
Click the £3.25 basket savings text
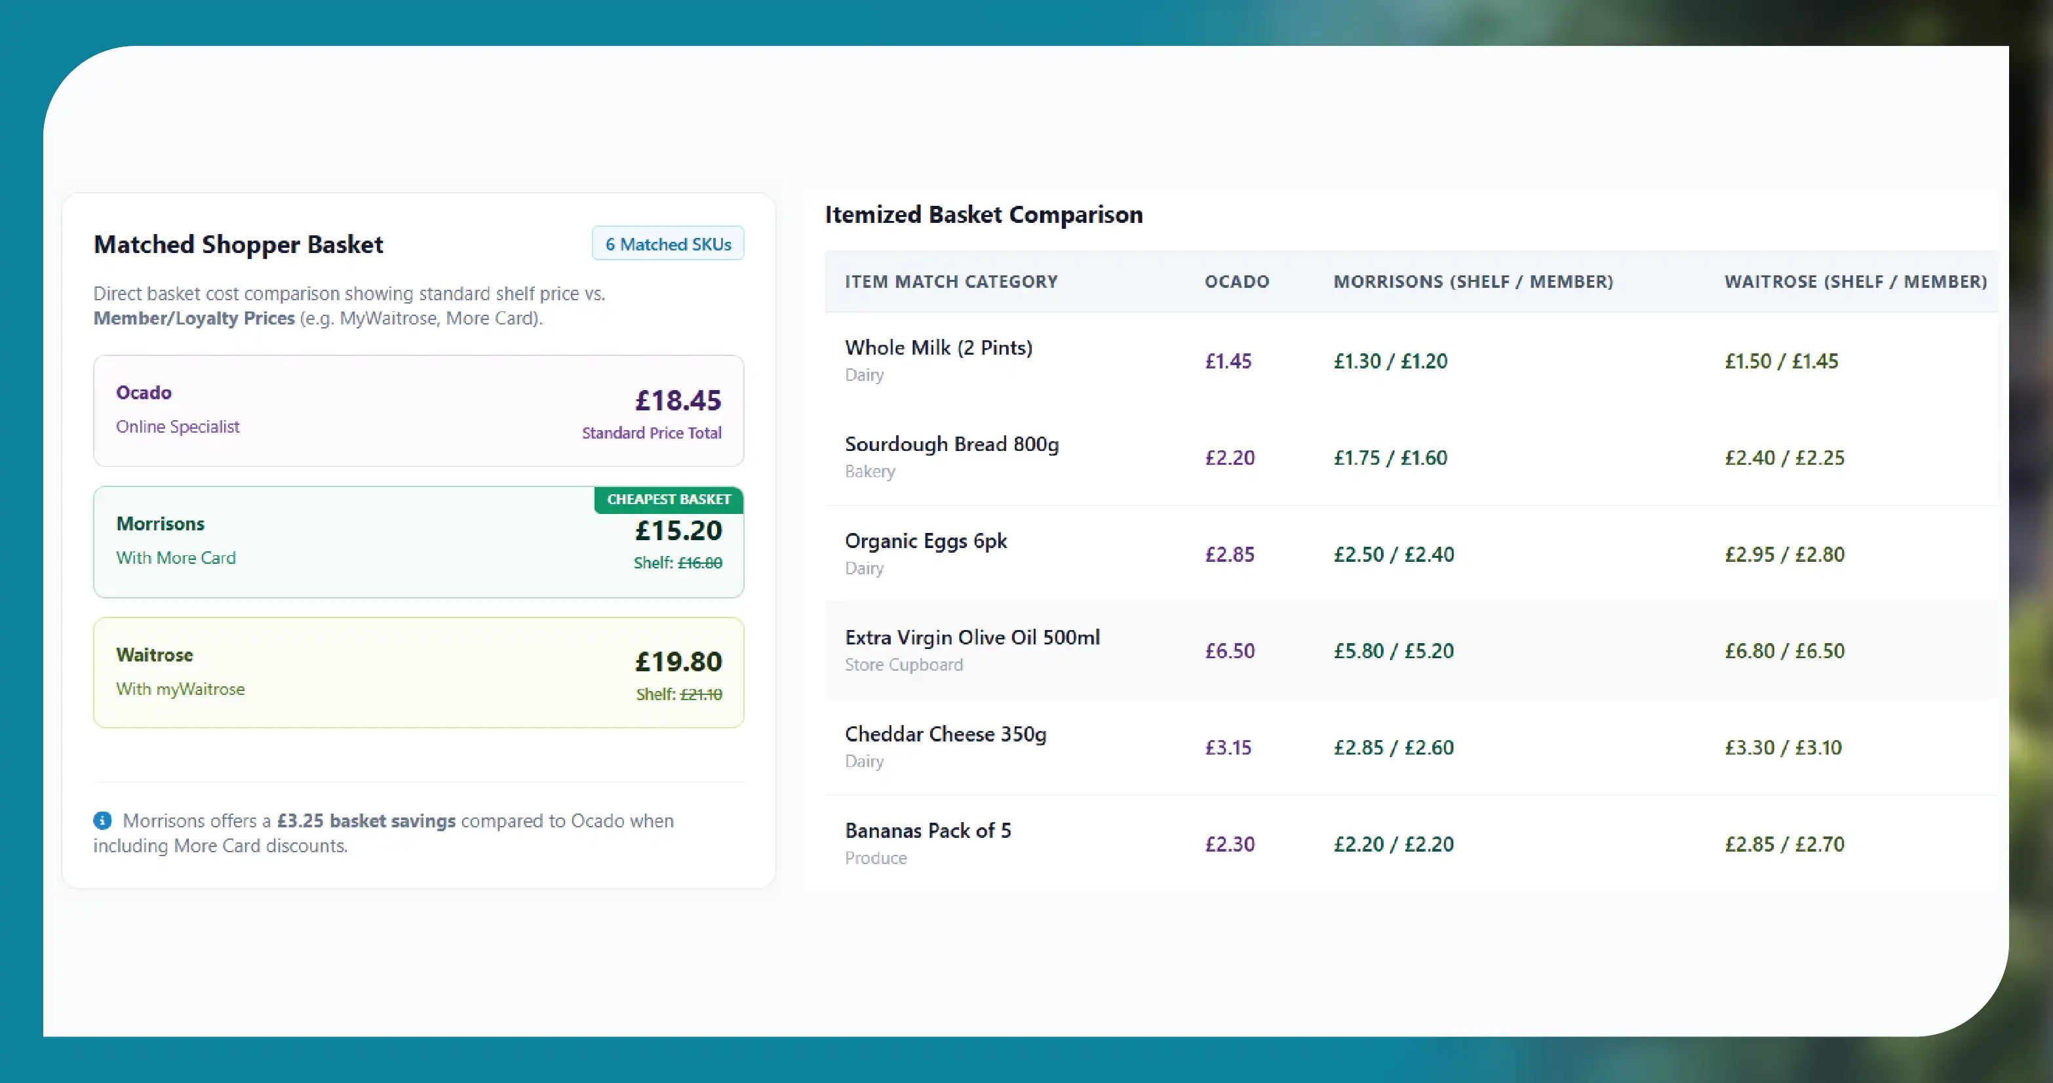click(x=366, y=821)
